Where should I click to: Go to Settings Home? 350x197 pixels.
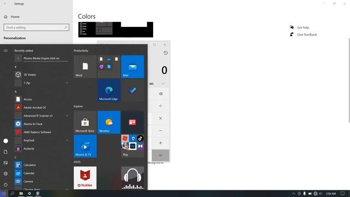(11, 17)
